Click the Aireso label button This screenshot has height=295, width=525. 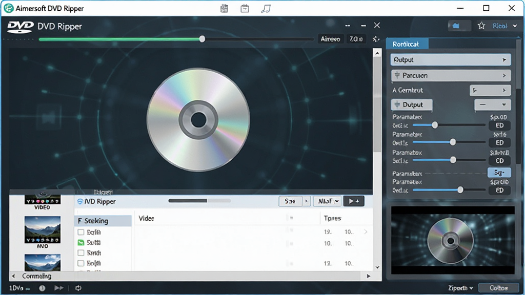(331, 39)
